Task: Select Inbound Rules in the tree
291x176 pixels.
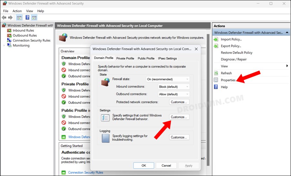Action: click(x=23, y=30)
